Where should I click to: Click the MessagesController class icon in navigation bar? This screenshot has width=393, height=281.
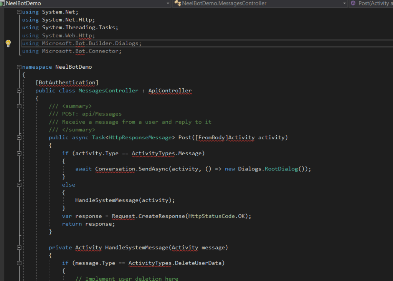coord(178,3)
